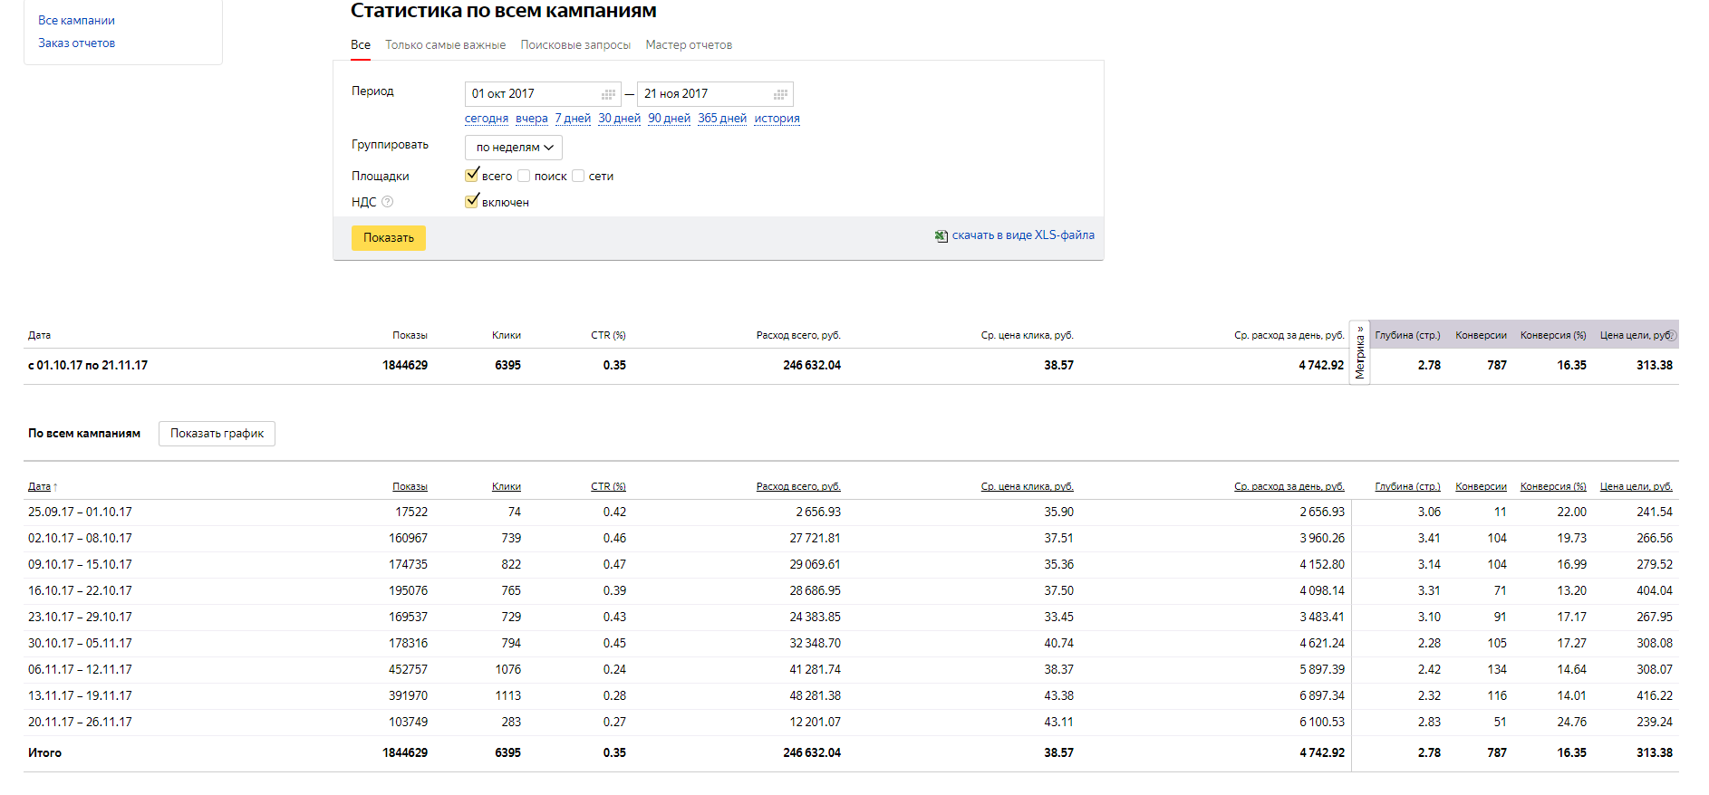Select '7 дней' period shortcut
The width and height of the screenshot is (1709, 795).
(x=573, y=119)
